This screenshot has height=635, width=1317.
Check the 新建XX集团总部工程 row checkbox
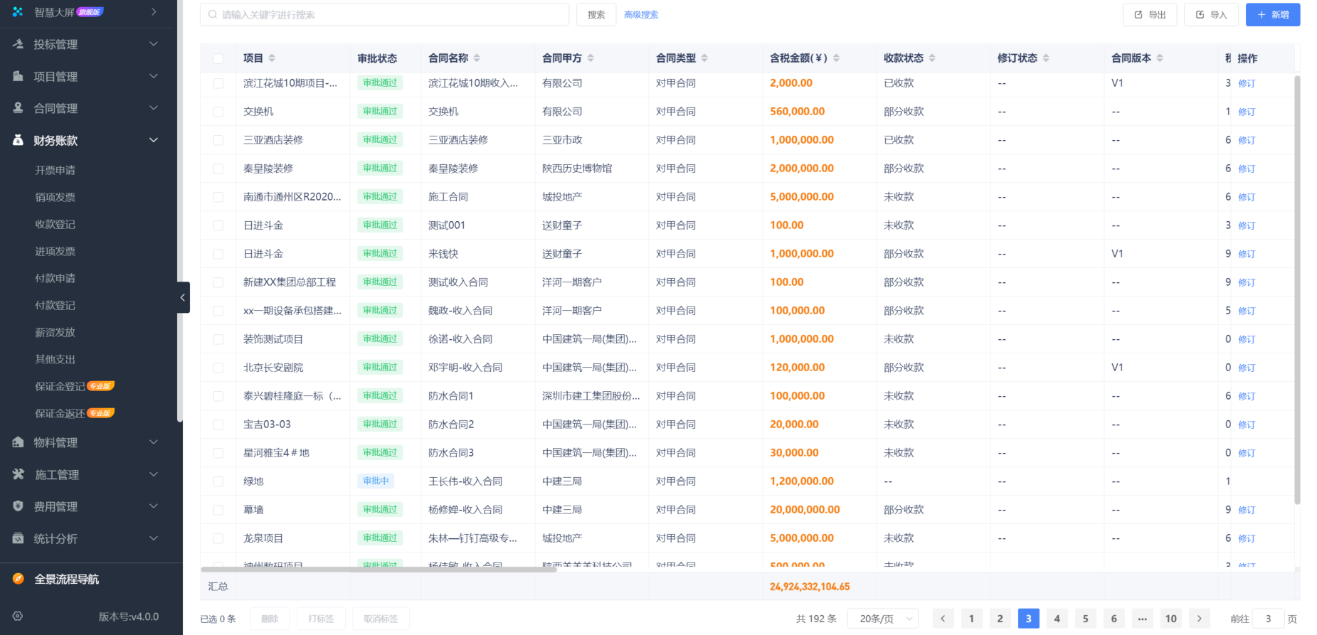click(x=218, y=282)
